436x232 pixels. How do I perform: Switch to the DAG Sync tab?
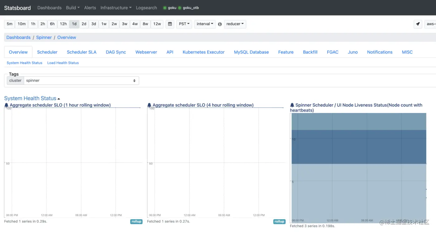116,52
